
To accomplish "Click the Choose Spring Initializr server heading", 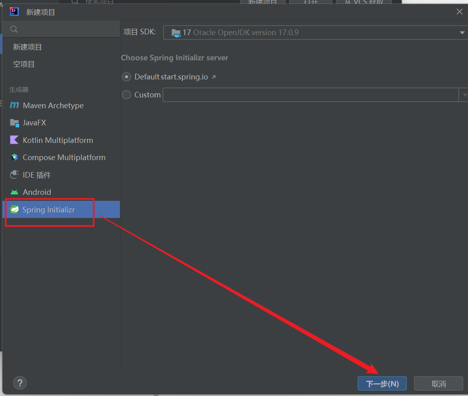I will pyautogui.click(x=174, y=58).
